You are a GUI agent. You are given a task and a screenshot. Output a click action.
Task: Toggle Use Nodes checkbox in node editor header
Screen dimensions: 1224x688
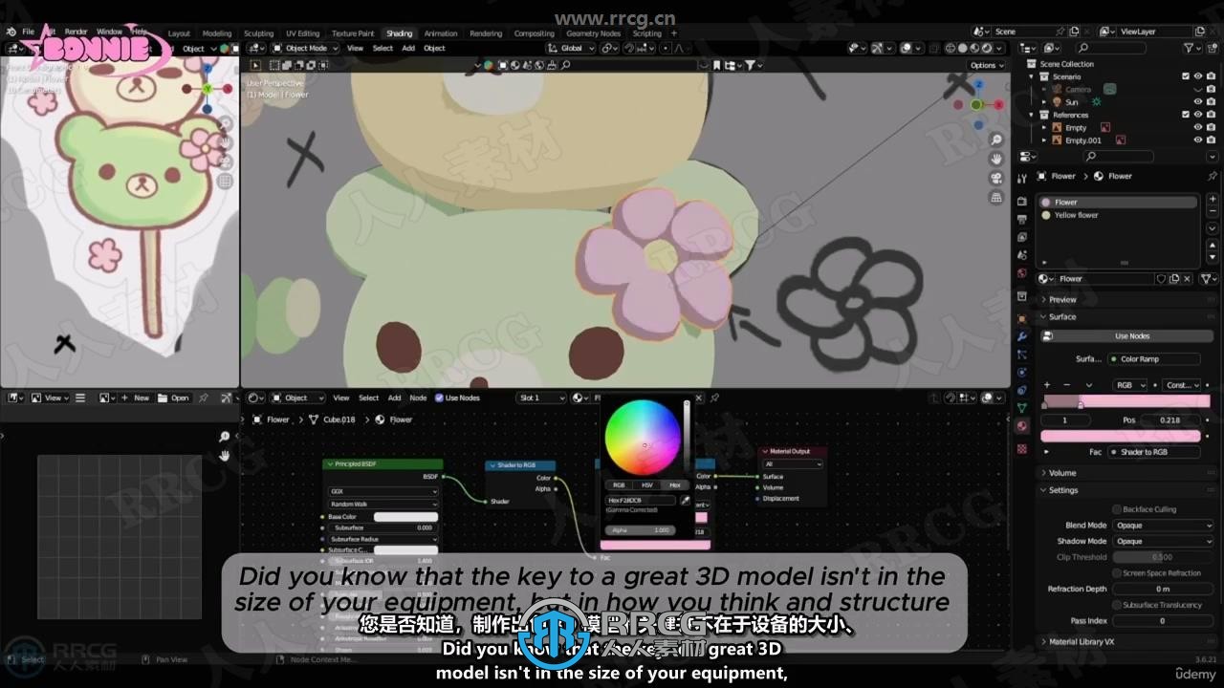point(440,398)
